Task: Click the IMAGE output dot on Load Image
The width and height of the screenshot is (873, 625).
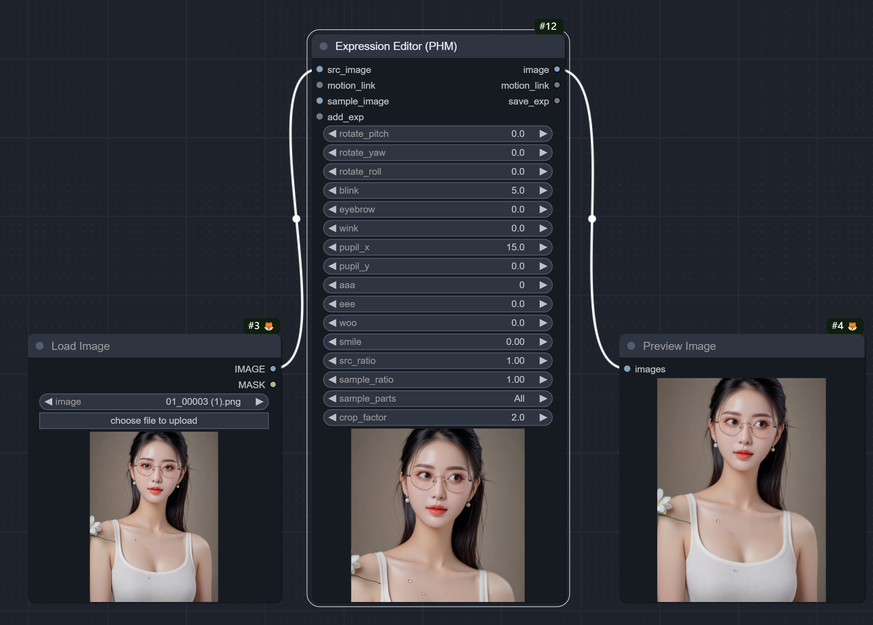Action: tap(273, 369)
